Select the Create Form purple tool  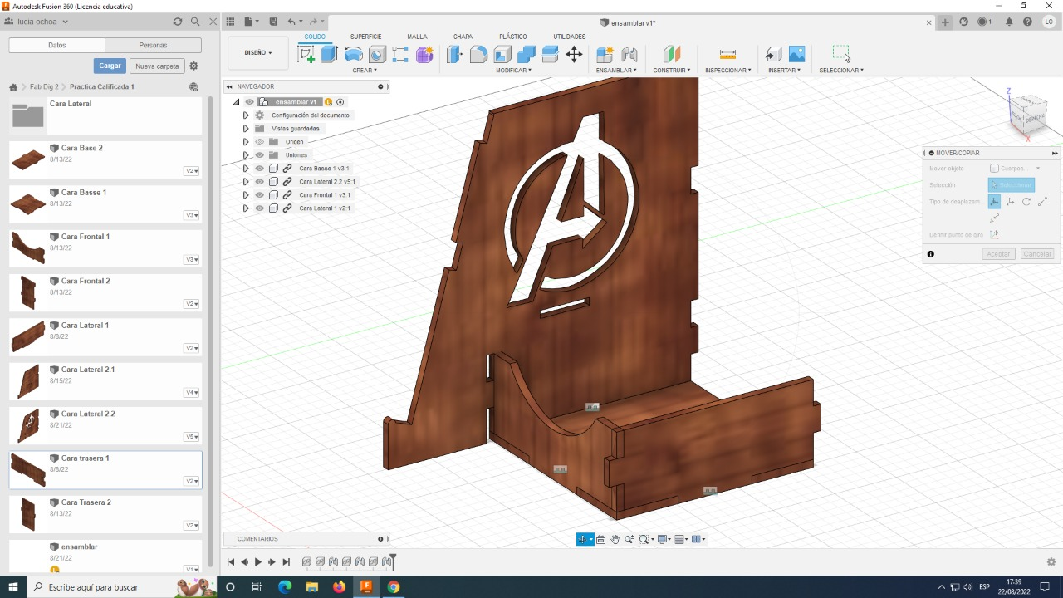pyautogui.click(x=424, y=55)
